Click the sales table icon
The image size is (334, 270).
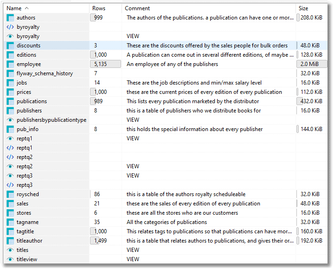tap(10, 204)
